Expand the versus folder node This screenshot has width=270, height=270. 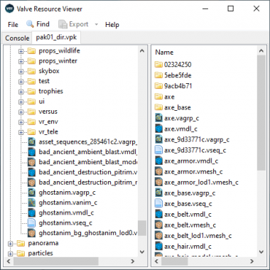(21, 112)
